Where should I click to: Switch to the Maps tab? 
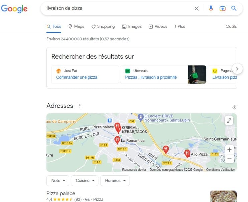pyautogui.click(x=76, y=26)
